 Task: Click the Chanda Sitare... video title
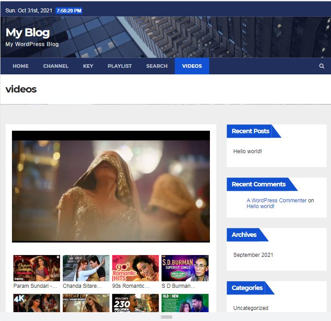pyautogui.click(x=82, y=286)
